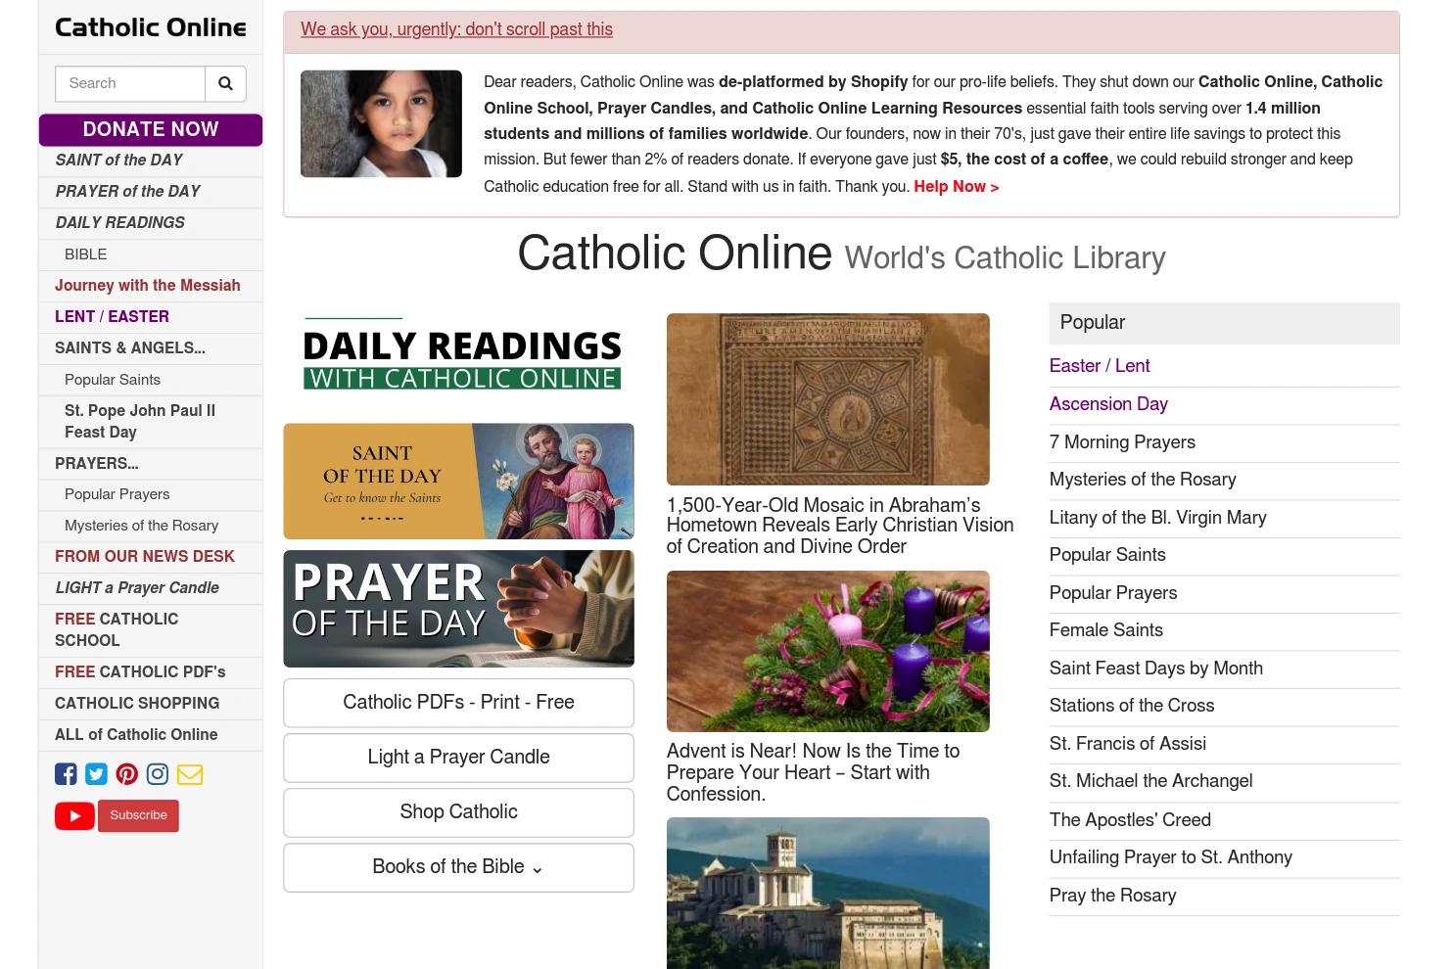Open Easter / Lent in Popular list
This screenshot has width=1454, height=969.
(x=1100, y=366)
